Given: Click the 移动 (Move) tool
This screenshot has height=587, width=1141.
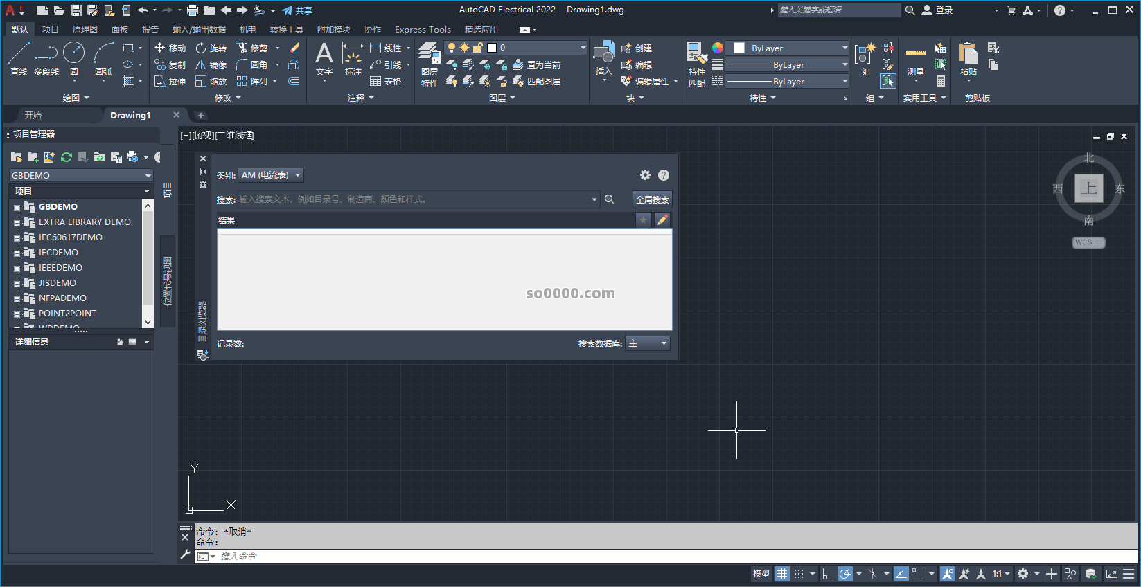Looking at the screenshot, I should click(170, 48).
